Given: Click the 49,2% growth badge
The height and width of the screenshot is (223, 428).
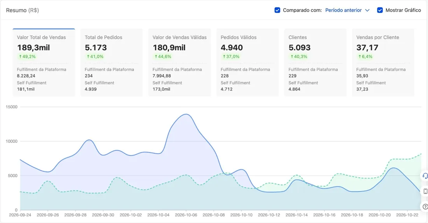Looking at the screenshot, I should click(x=27, y=56).
